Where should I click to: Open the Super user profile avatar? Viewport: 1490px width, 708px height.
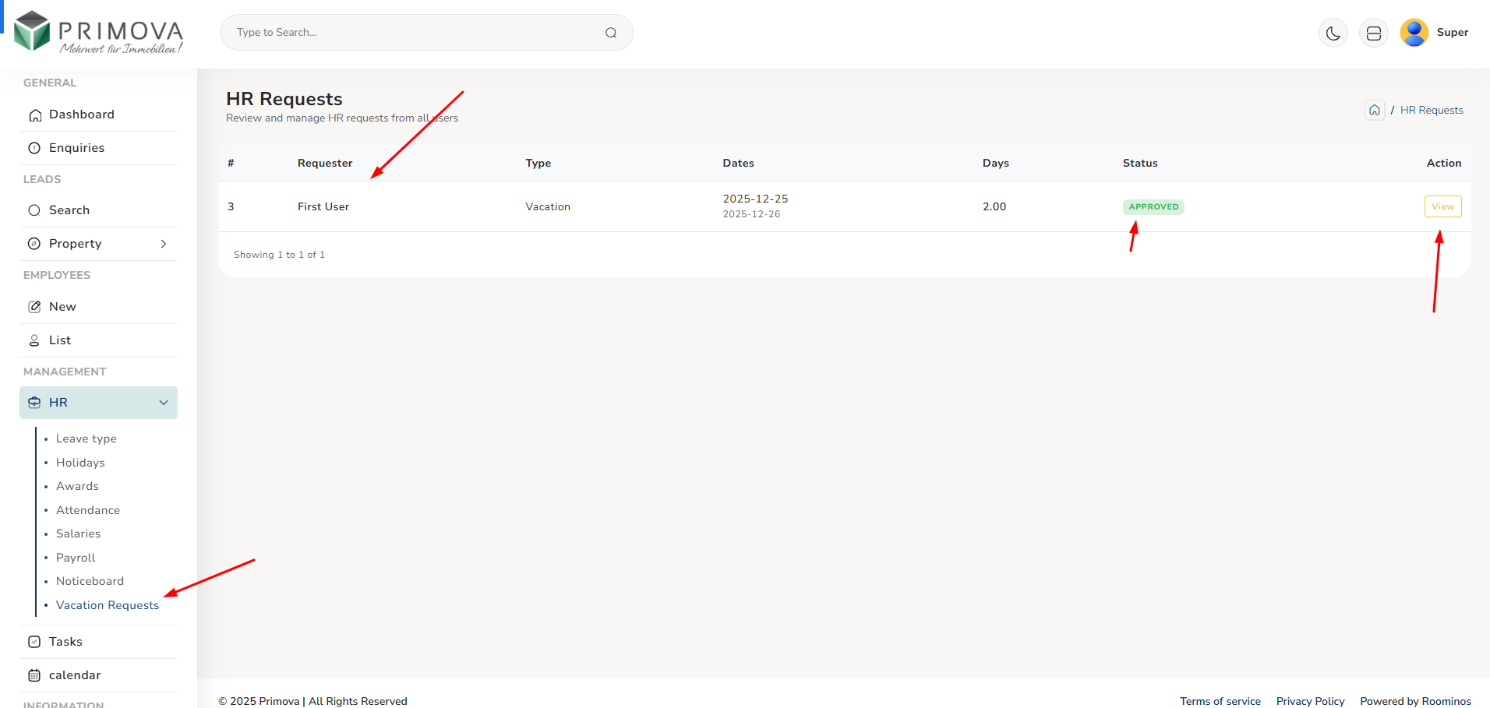pos(1414,33)
